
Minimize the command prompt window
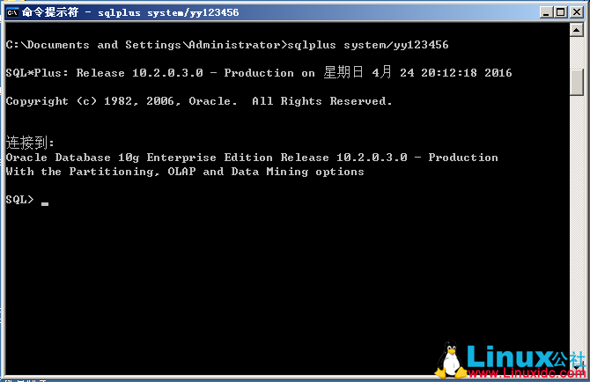point(546,12)
